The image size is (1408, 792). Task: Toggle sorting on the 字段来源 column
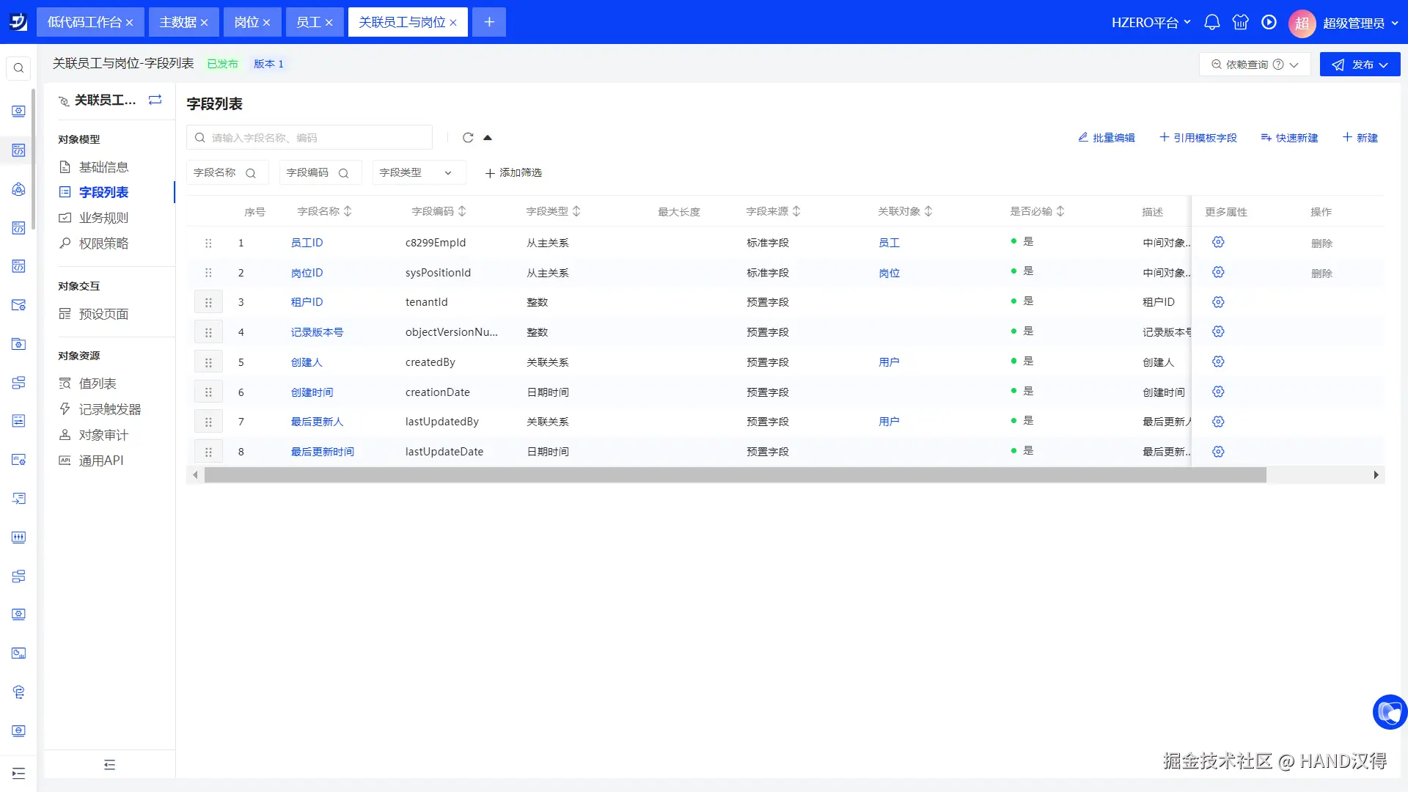click(796, 211)
